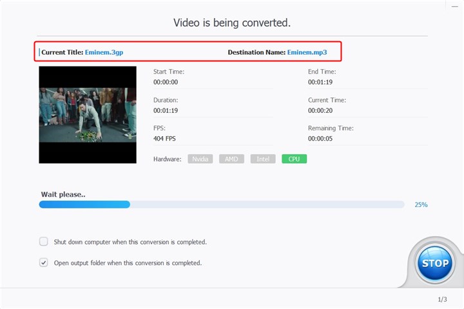Click the 25% progress percentage

[421, 204]
